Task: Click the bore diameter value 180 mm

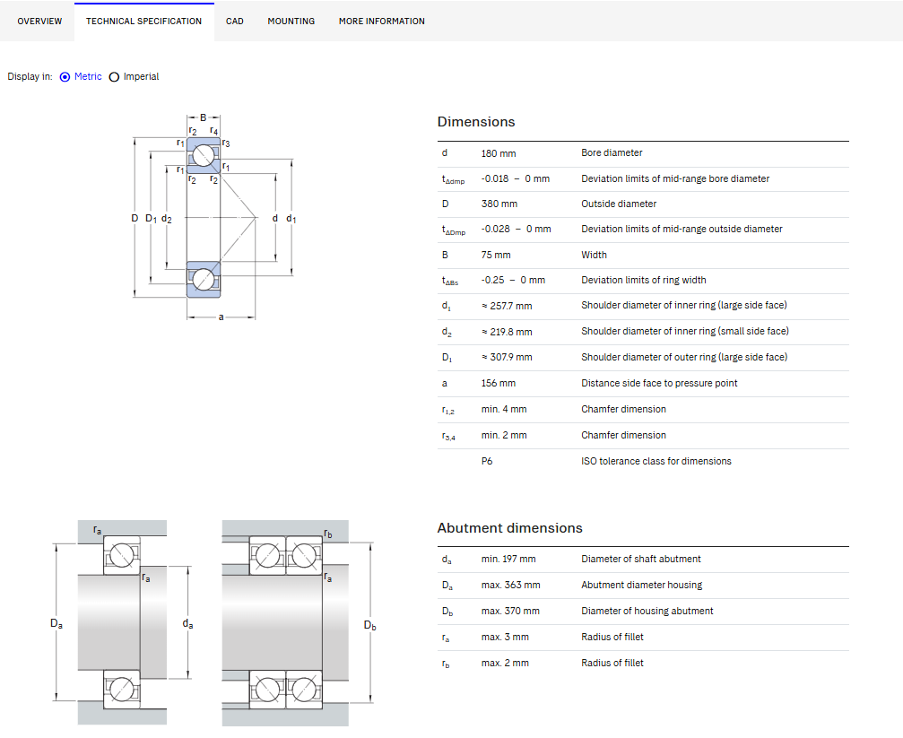Action: tap(499, 153)
